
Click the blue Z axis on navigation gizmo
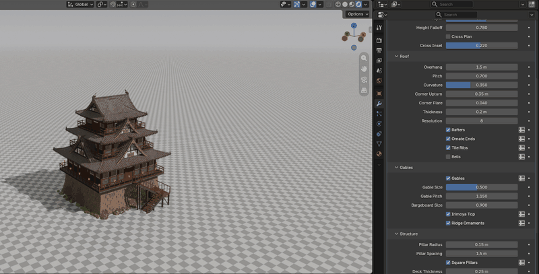(x=354, y=26)
